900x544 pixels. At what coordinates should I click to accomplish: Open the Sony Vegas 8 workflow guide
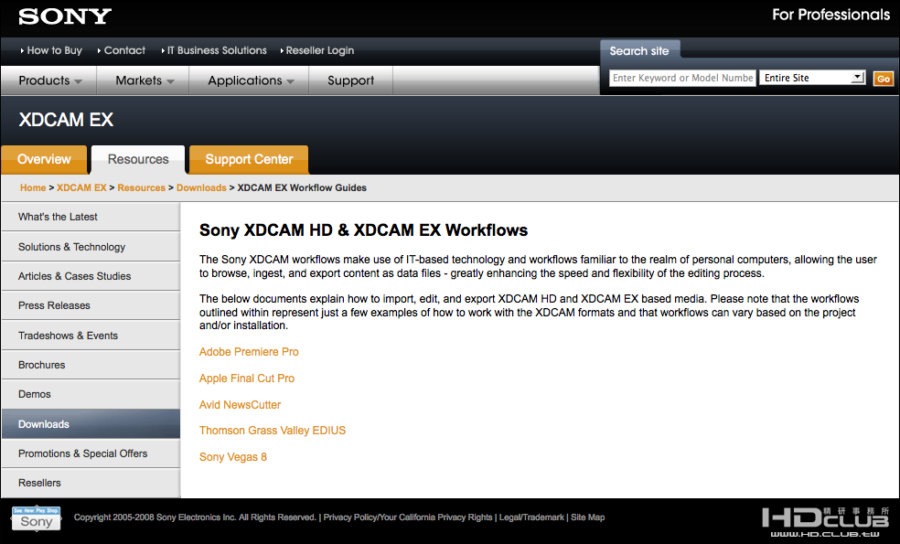[233, 457]
